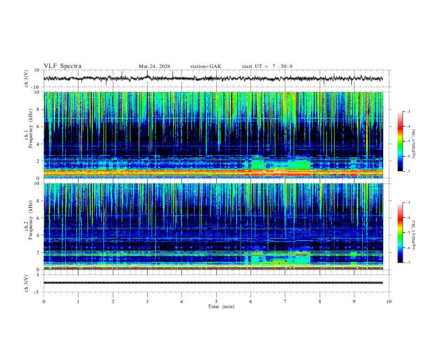This screenshot has width=438, height=338.
Task: Click the "6" tick on the time axis
Action: pos(251,302)
